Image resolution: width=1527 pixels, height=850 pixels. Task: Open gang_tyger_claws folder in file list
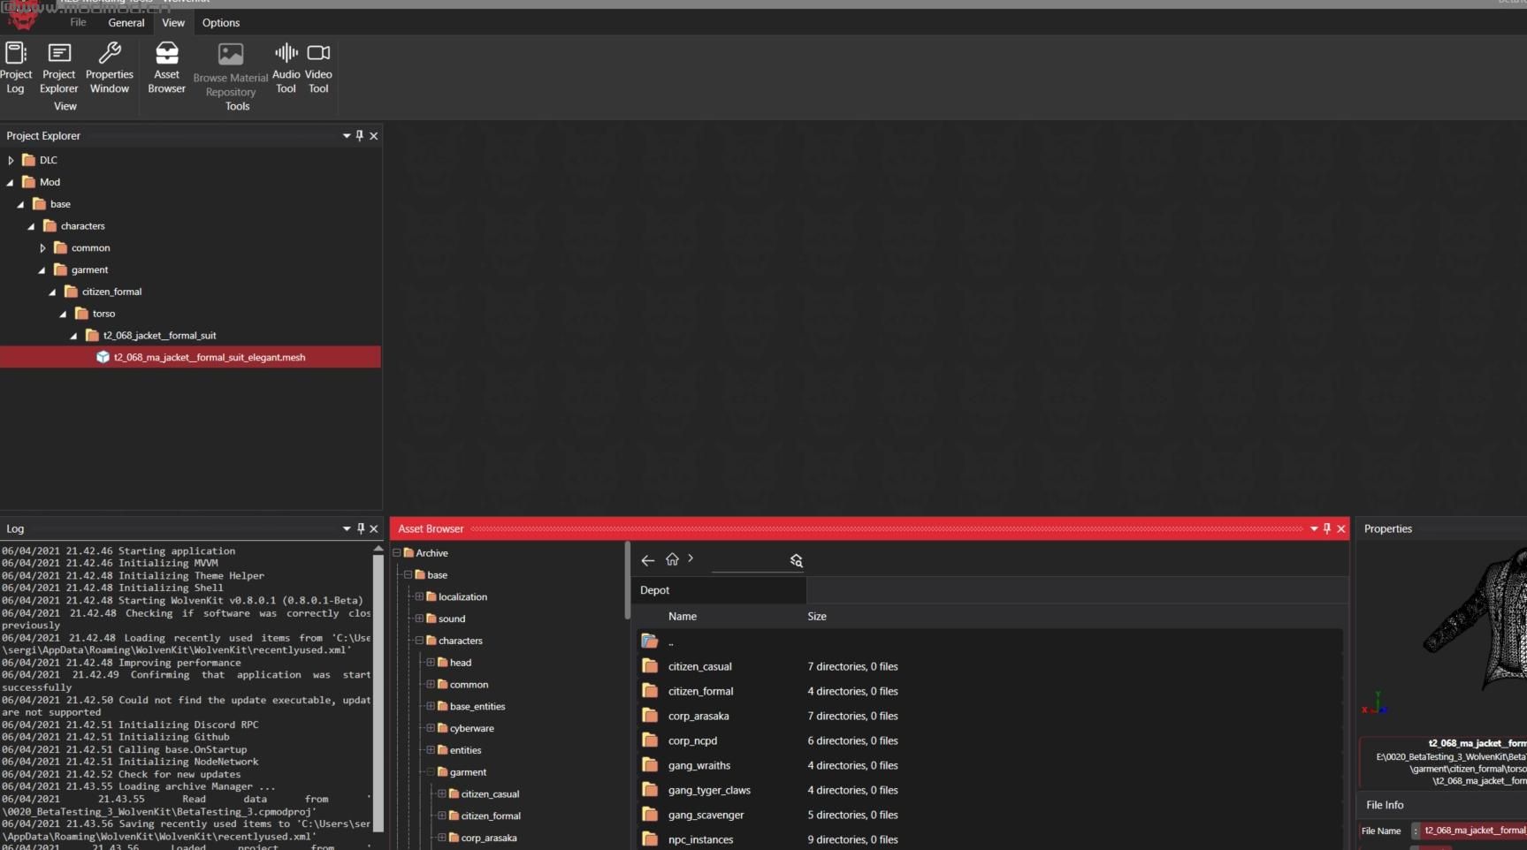(709, 790)
